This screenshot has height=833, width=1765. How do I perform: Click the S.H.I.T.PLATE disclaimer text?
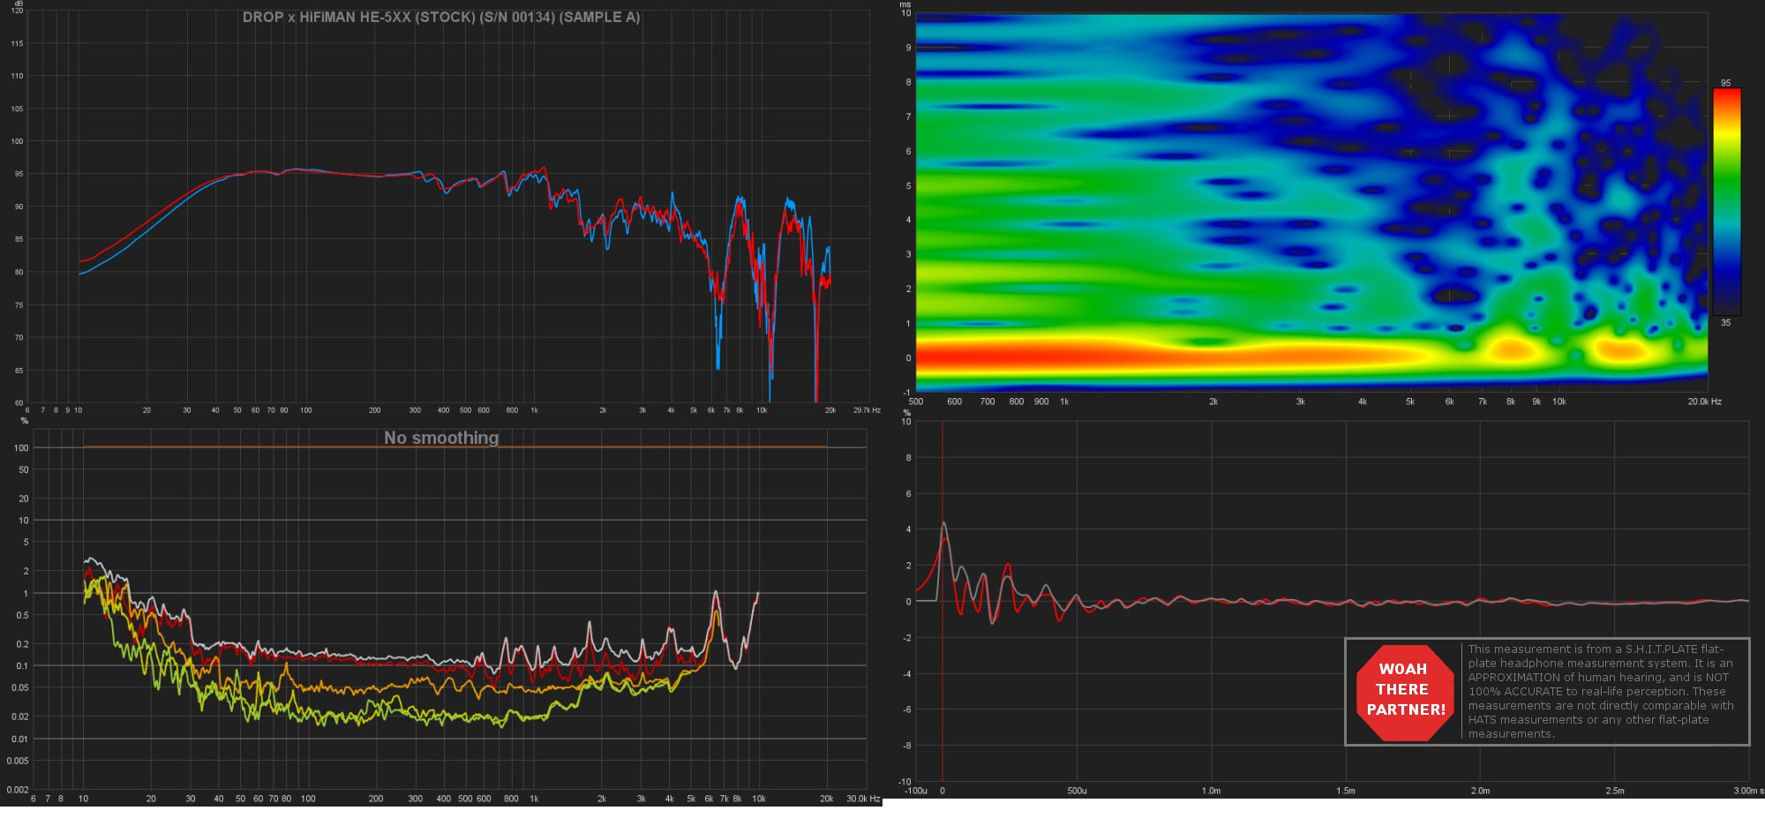1600,691
